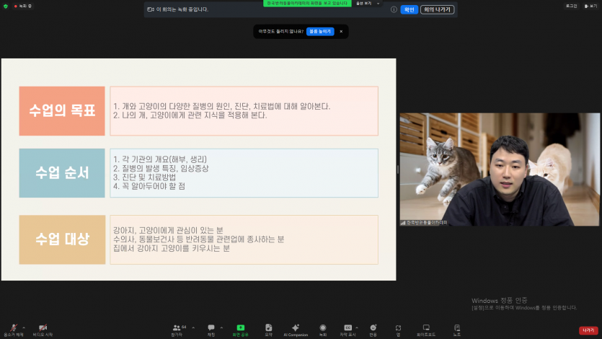This screenshot has height=339, width=602.
Task: Open the participants panel icon
Action: coord(176,327)
